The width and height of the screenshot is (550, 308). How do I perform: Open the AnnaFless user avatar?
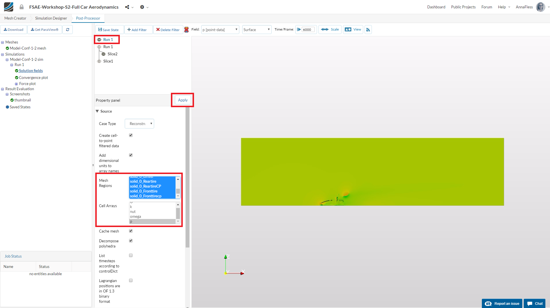(540, 7)
